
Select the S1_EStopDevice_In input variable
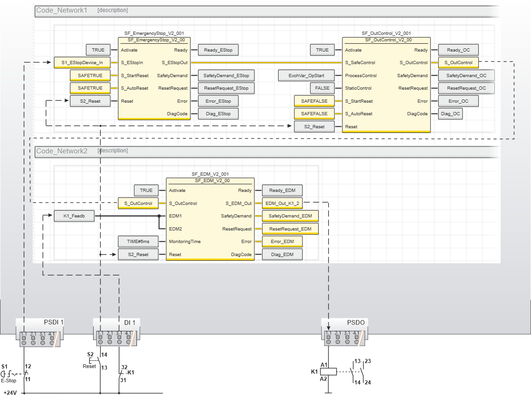tap(82, 62)
